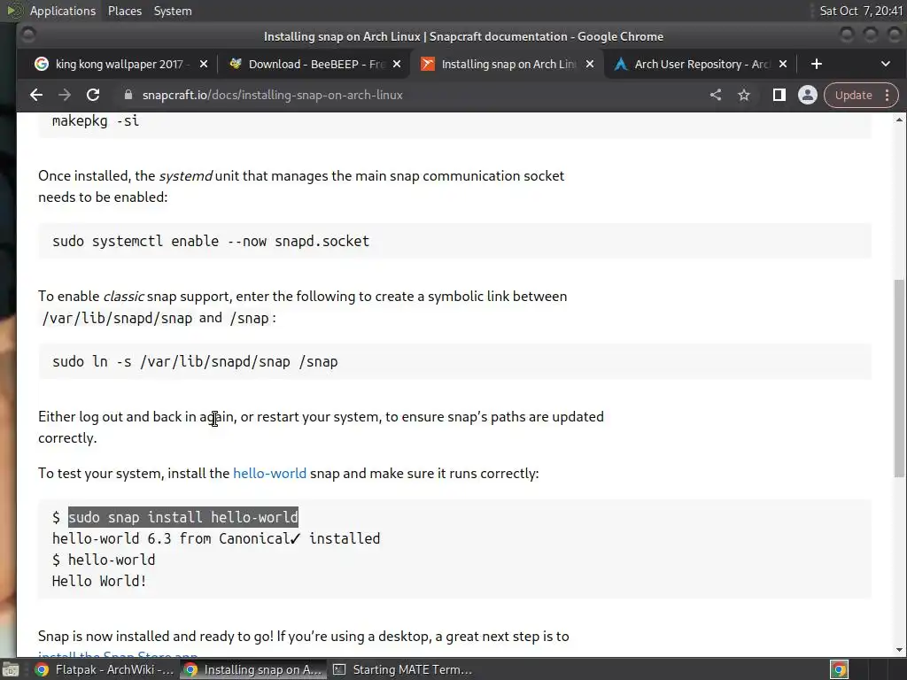Select Installing snap on Arch Linux tab
Image resolution: width=907 pixels, height=680 pixels.
[508, 64]
